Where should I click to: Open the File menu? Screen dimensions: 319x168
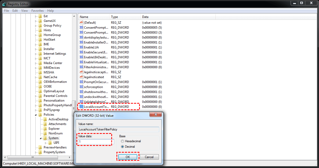(x=6, y=11)
